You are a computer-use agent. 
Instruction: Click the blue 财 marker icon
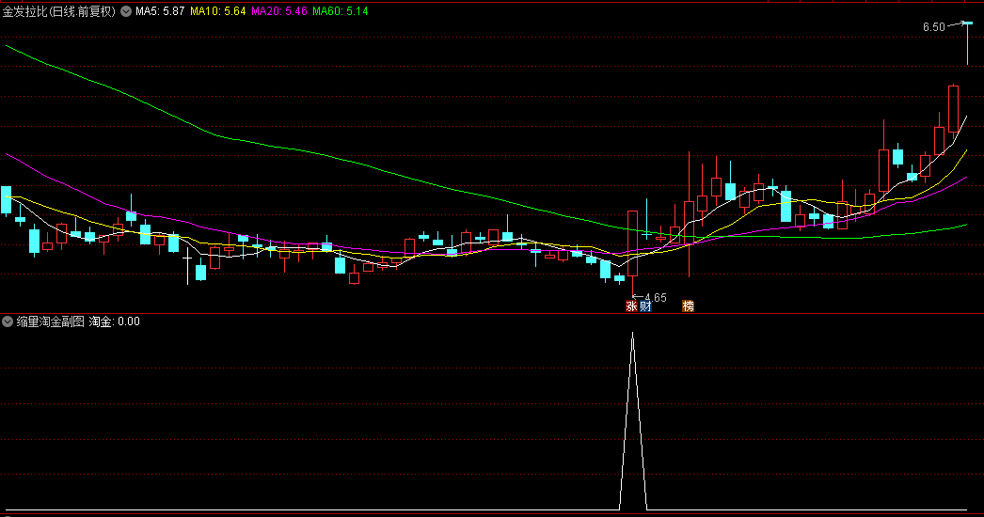645,306
